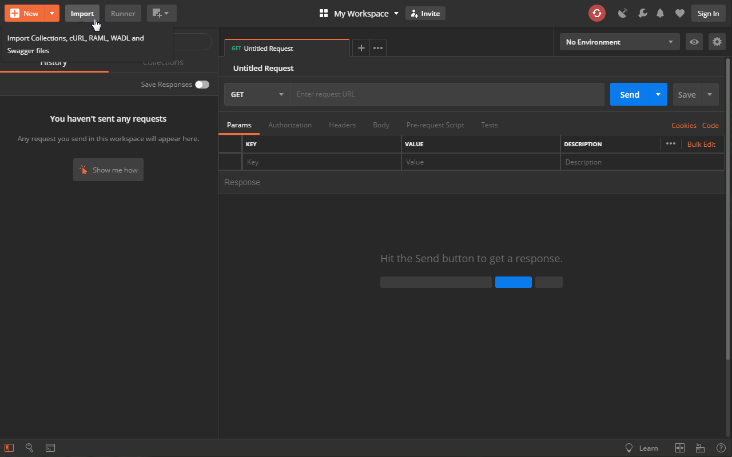
Task: Switch to the Authorization tab
Action: pos(290,125)
